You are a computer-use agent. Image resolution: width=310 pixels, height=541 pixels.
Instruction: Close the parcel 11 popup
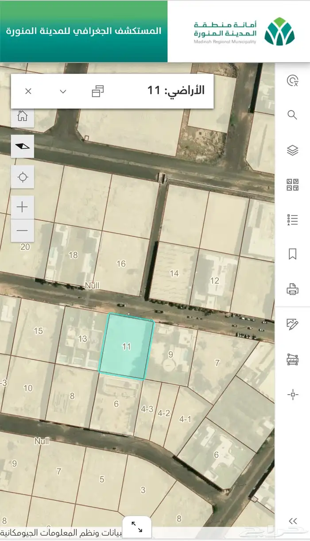(28, 91)
